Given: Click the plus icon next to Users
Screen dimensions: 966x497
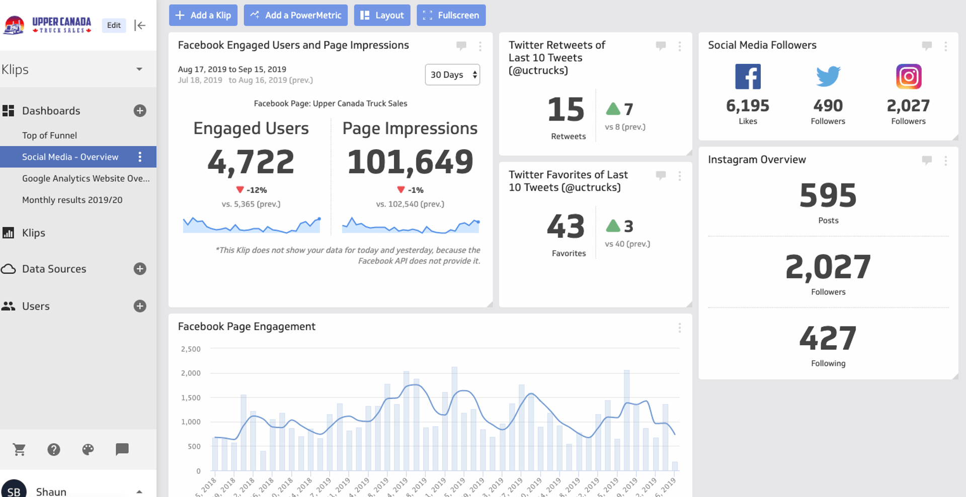Looking at the screenshot, I should (140, 306).
